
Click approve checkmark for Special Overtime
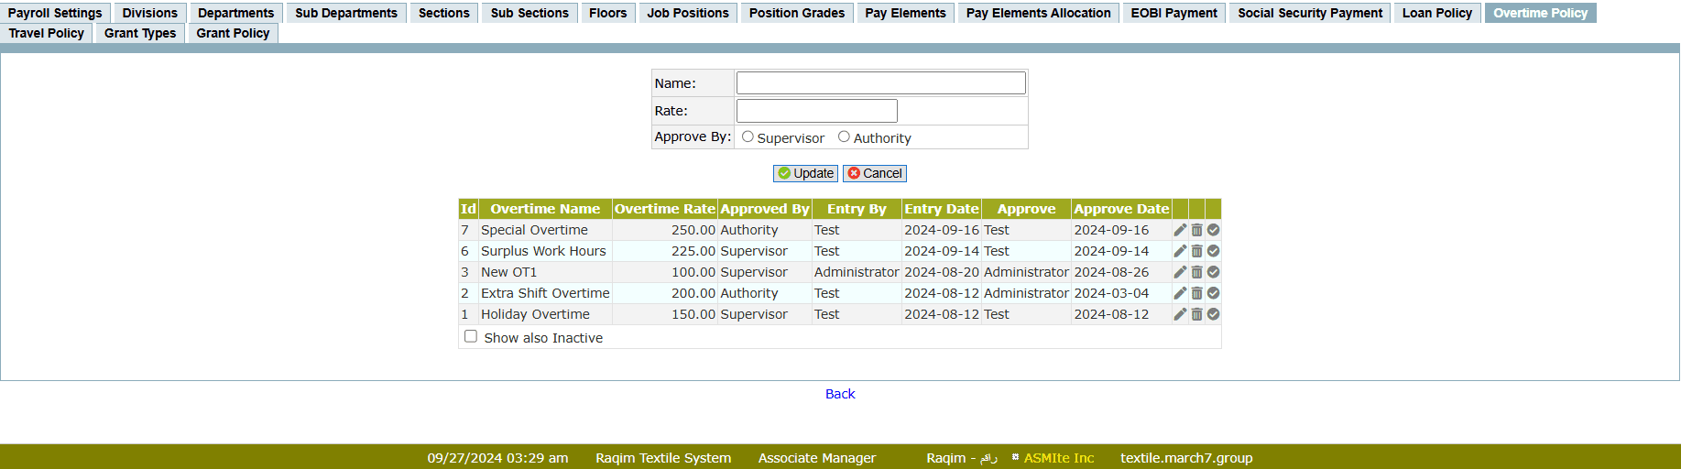coord(1213,230)
